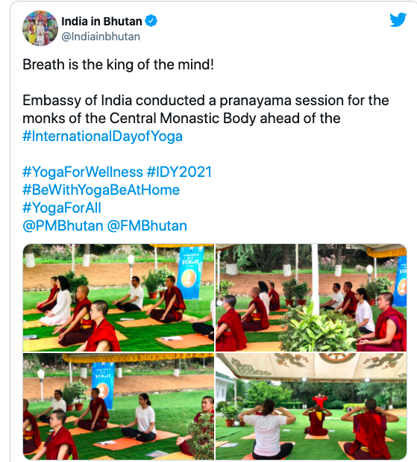The width and height of the screenshot is (417, 462).
Task: Open the @PMBhutan mention
Action: pos(63,226)
